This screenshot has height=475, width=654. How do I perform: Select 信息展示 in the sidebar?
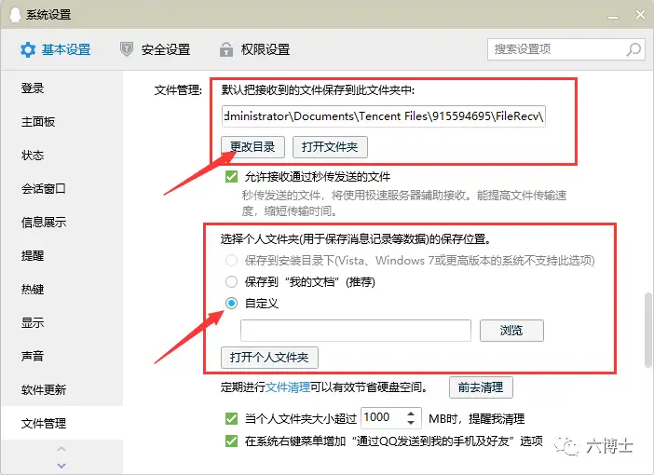pos(44,222)
